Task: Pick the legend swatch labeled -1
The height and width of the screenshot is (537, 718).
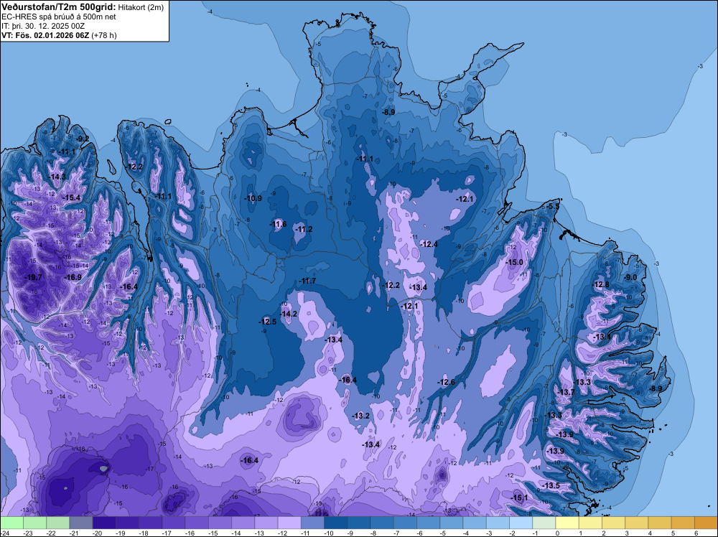Action: click(x=544, y=523)
